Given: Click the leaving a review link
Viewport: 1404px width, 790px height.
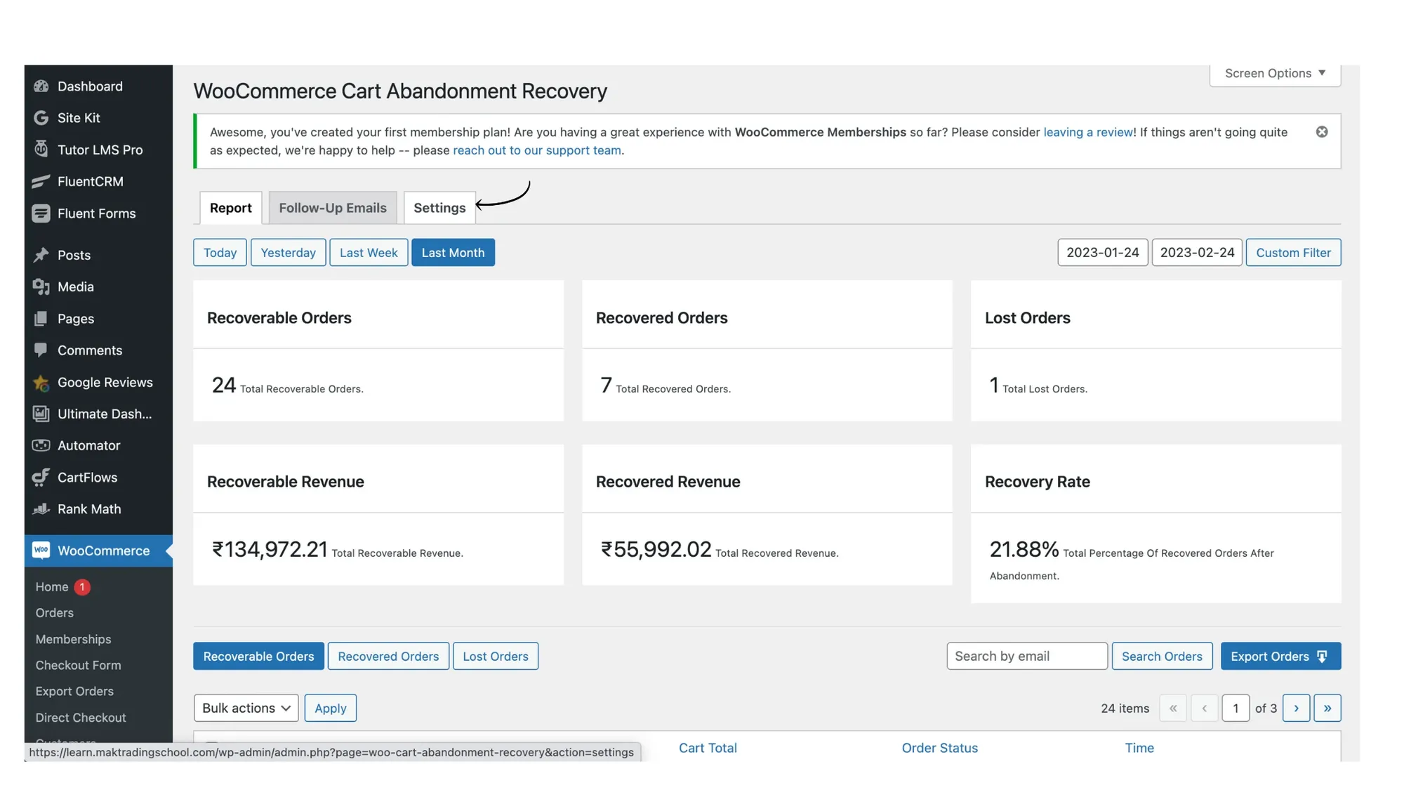Looking at the screenshot, I should click(x=1087, y=132).
